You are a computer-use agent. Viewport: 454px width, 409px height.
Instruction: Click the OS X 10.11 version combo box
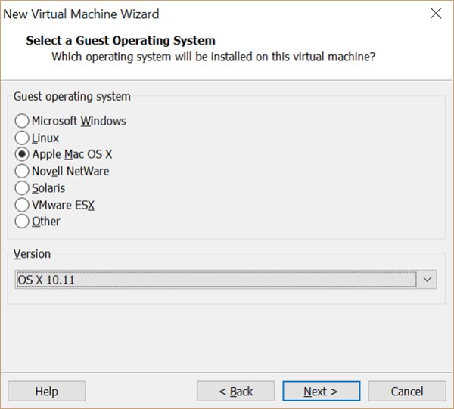pyautogui.click(x=216, y=280)
